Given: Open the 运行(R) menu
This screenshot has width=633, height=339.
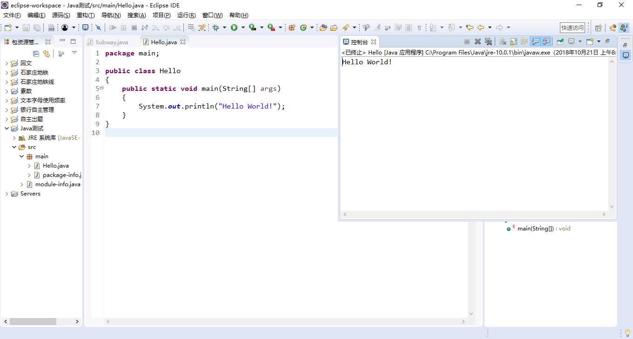Looking at the screenshot, I should [x=186, y=15].
